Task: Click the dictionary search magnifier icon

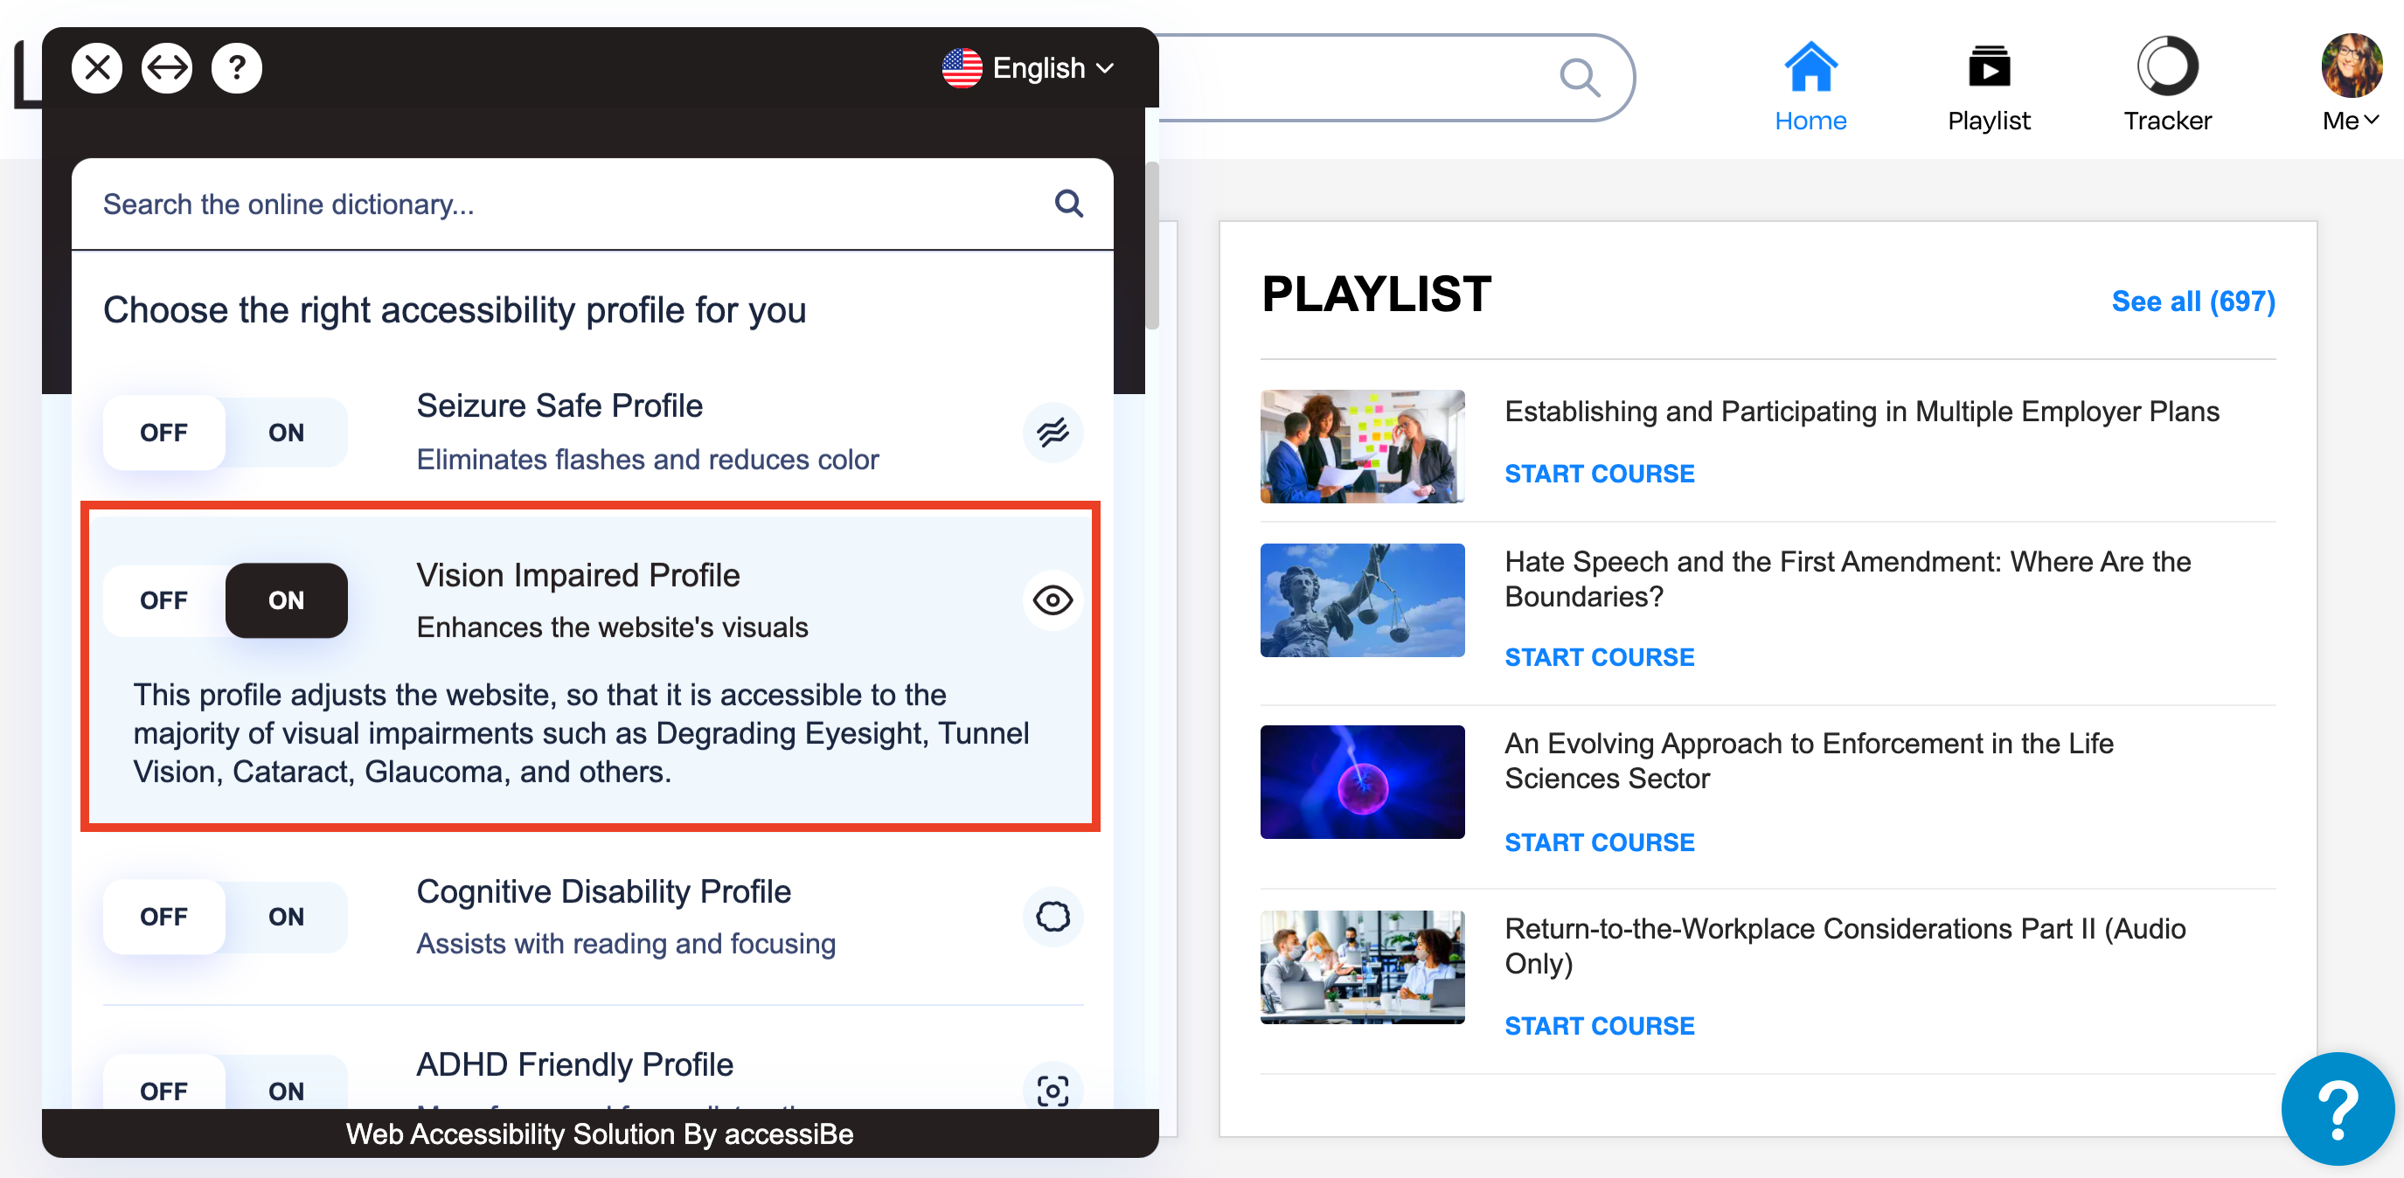Action: pyautogui.click(x=1068, y=204)
